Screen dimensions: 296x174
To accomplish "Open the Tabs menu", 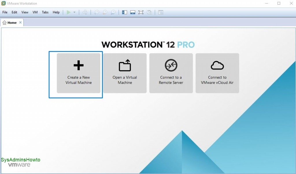I will (x=45, y=12).
